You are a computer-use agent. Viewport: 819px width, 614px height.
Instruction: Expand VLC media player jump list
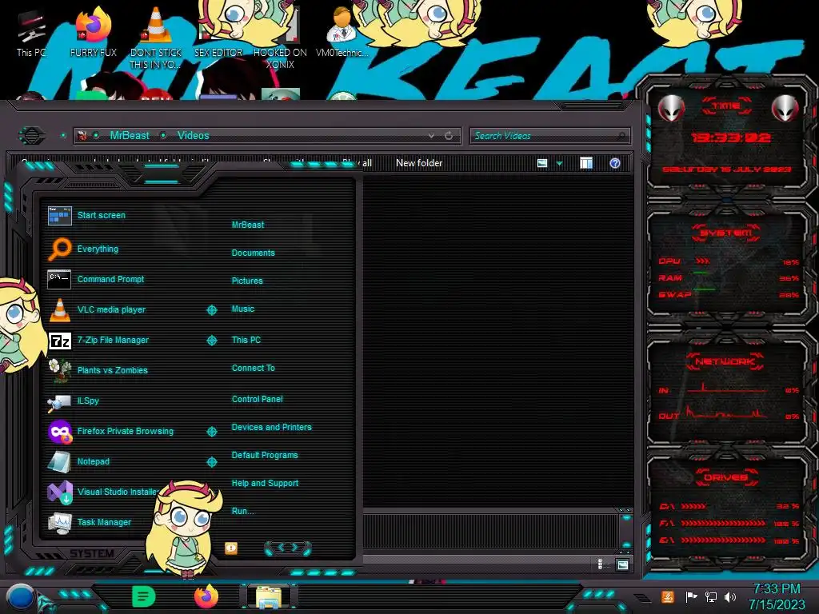212,310
